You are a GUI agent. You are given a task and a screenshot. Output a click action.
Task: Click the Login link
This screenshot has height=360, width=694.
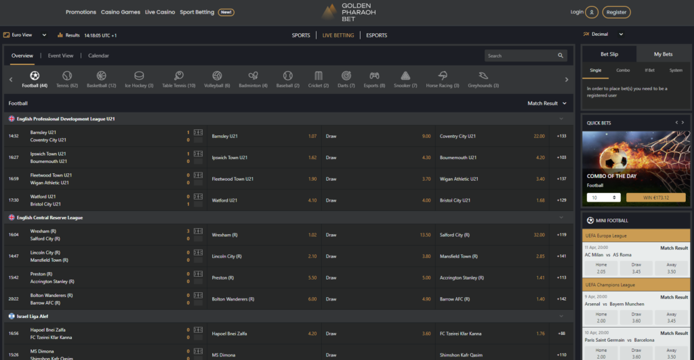(x=577, y=12)
